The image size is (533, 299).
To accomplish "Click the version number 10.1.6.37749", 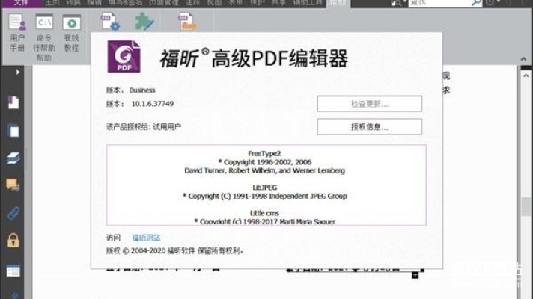I will tap(153, 104).
